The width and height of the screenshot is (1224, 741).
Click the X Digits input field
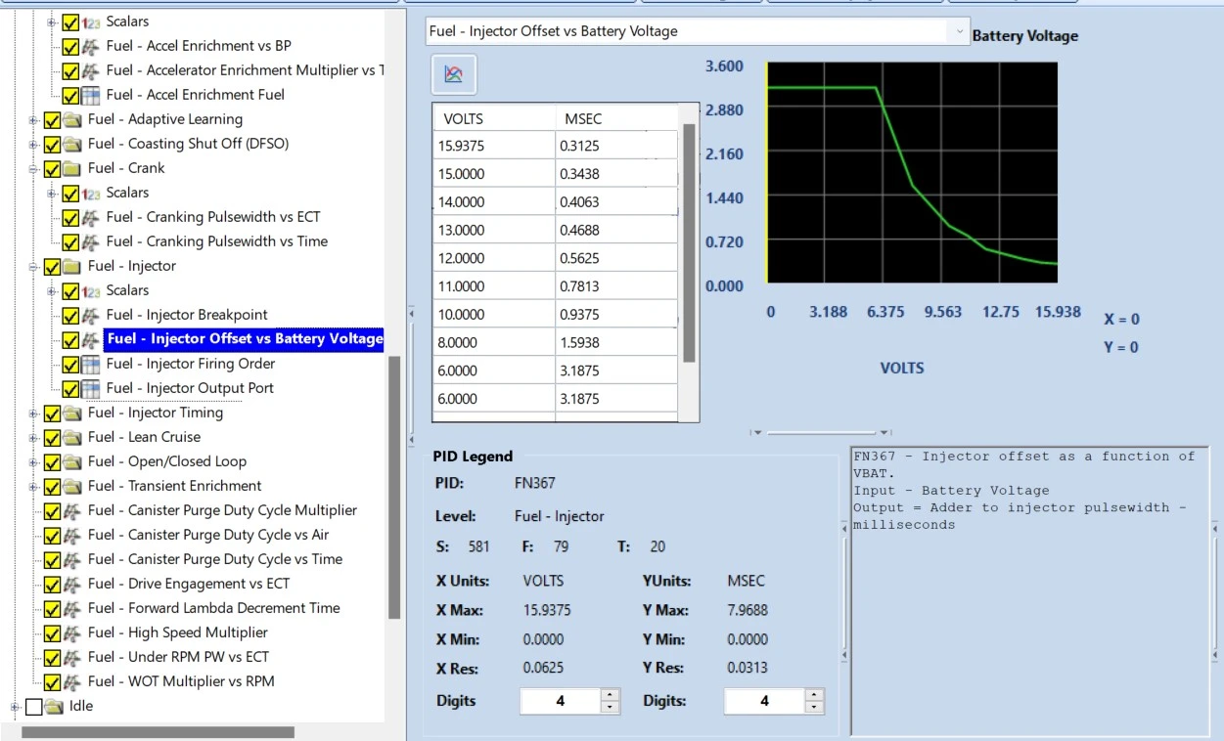(x=560, y=701)
